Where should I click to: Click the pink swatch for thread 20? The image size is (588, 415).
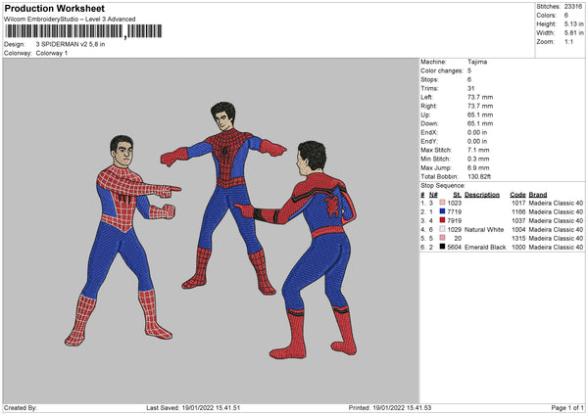tap(442, 238)
